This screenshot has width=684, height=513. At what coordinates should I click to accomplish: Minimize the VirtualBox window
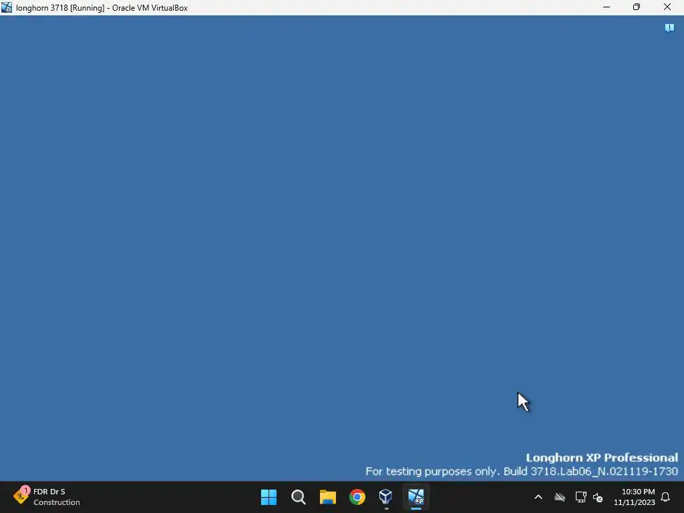coord(607,7)
